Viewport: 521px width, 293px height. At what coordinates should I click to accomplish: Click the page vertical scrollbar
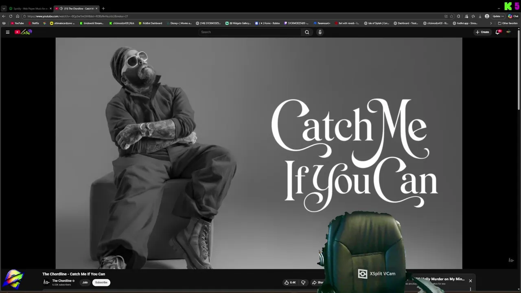pos(519,69)
